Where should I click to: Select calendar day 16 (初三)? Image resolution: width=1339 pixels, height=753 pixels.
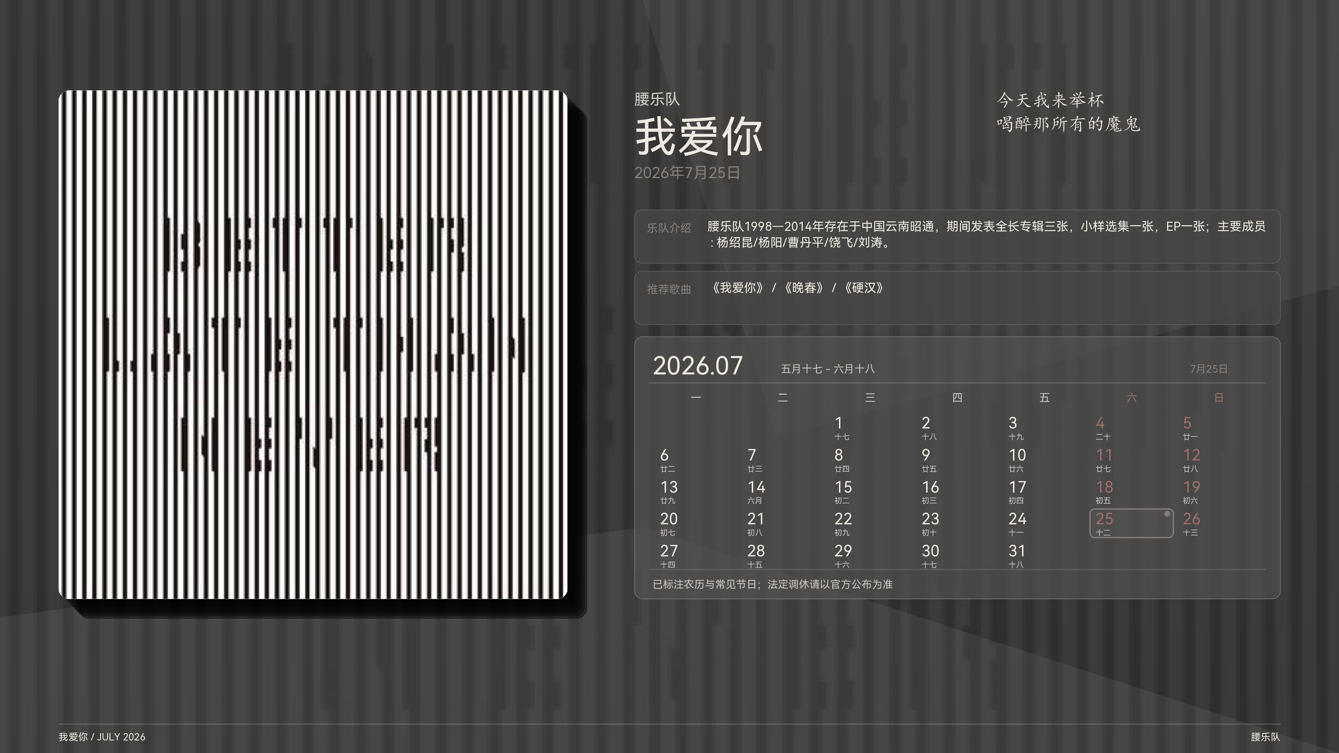(930, 492)
